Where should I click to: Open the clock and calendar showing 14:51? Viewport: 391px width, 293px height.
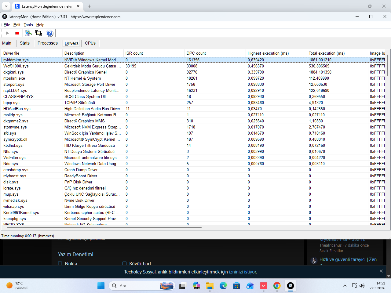[377, 286]
